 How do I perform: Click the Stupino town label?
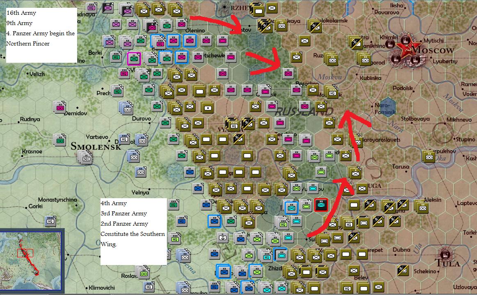point(466,139)
